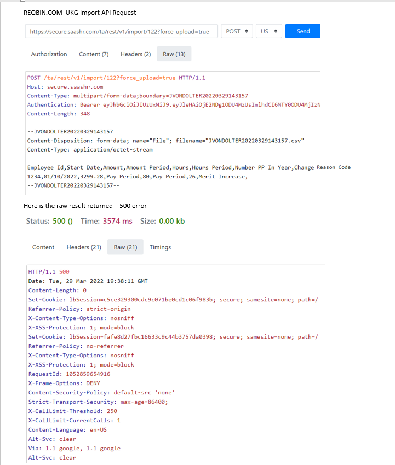Switch to the Authorization tab
Image resolution: width=395 pixels, height=465 pixels.
tap(49, 54)
